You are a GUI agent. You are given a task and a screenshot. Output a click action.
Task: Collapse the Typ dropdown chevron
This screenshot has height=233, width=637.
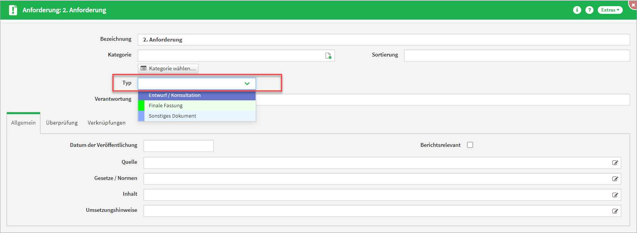tap(247, 83)
